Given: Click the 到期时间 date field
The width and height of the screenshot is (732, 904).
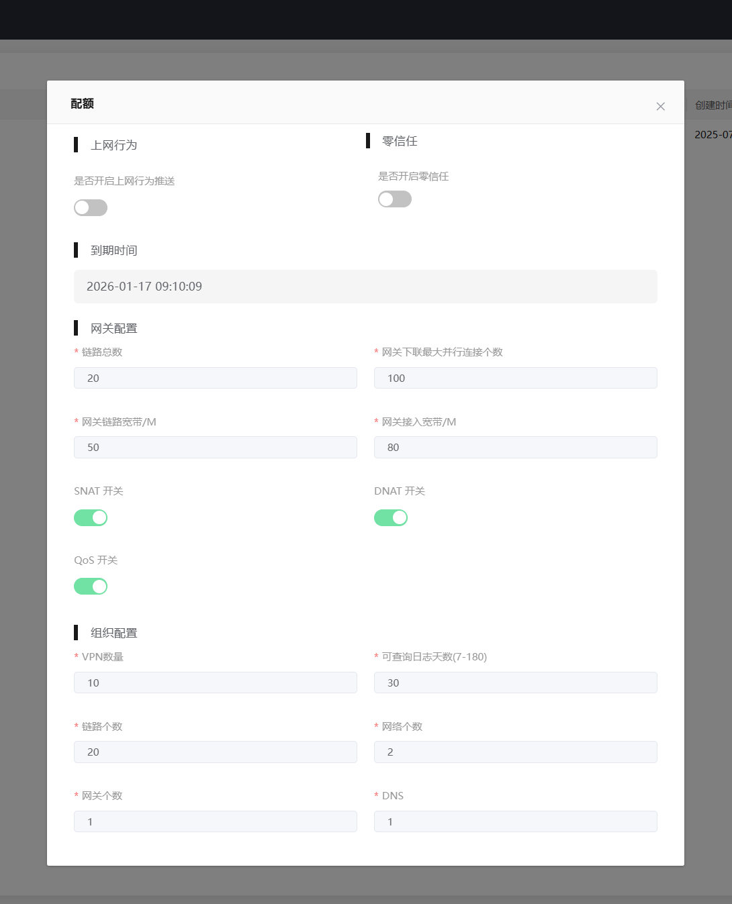Looking at the screenshot, I should [x=365, y=287].
